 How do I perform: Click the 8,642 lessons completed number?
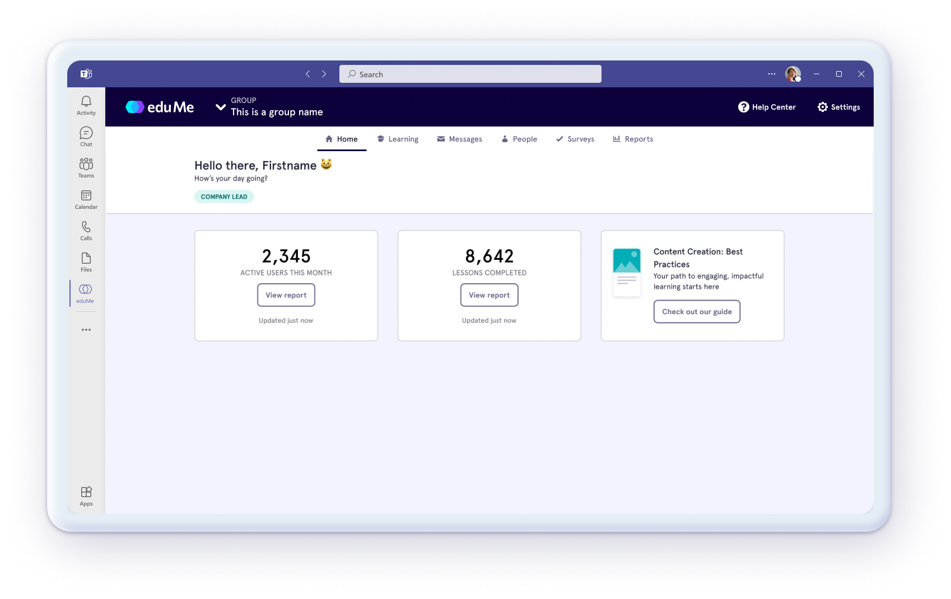pyautogui.click(x=490, y=256)
